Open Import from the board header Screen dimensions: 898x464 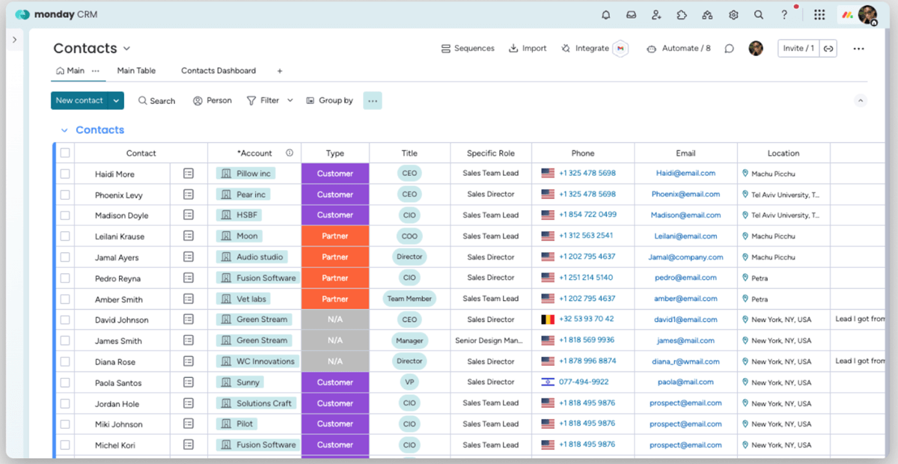click(x=528, y=49)
